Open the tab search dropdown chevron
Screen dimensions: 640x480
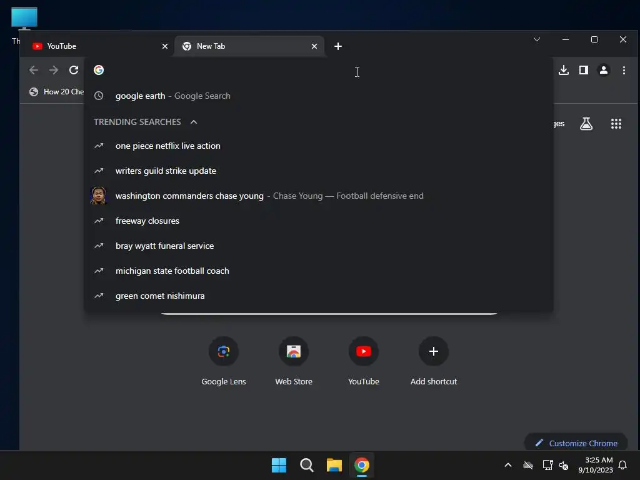[x=537, y=39]
